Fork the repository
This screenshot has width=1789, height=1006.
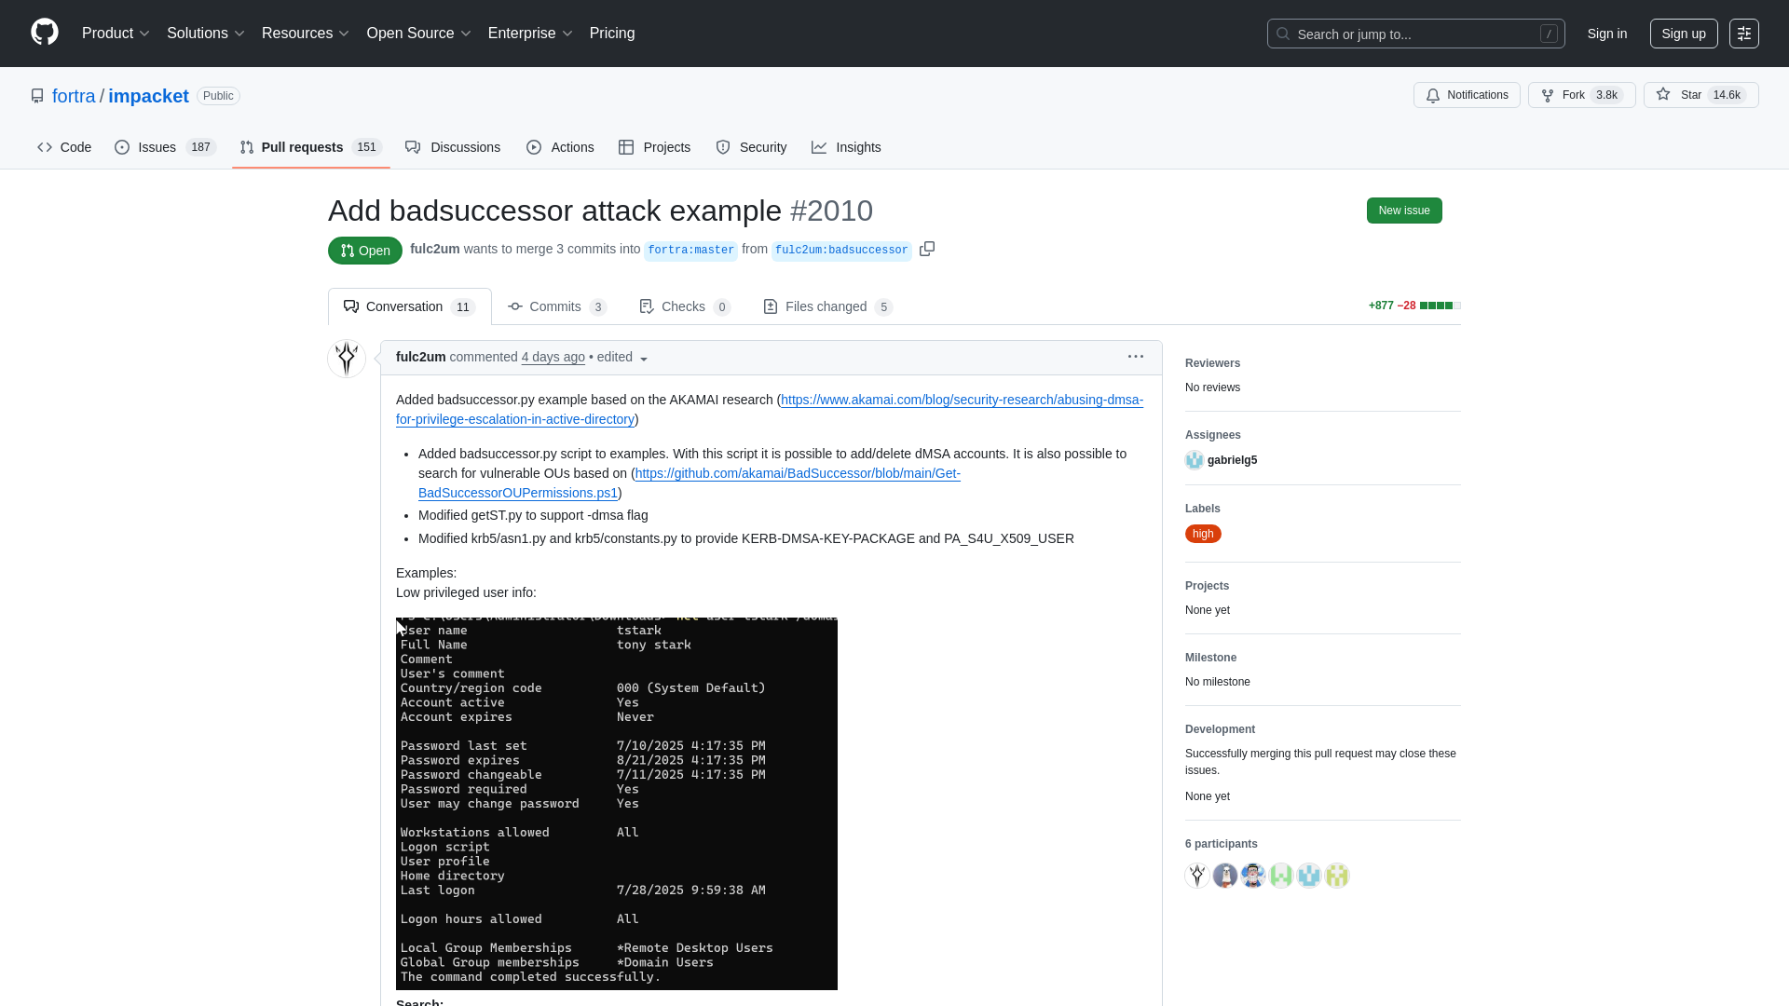tap(1581, 95)
